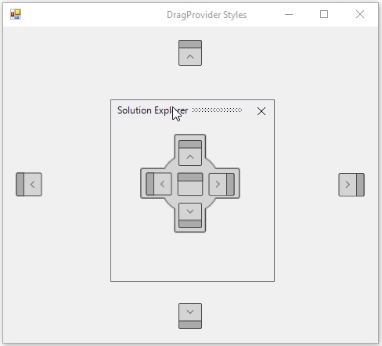The width and height of the screenshot is (382, 346).
Task: Click the outer left dock indicator
Action: pos(29,184)
